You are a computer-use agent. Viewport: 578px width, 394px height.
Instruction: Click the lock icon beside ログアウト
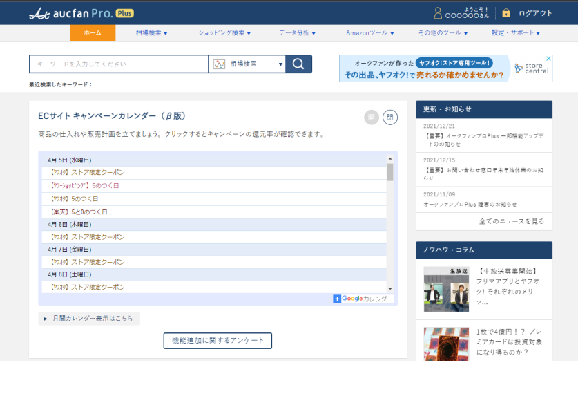coord(506,13)
